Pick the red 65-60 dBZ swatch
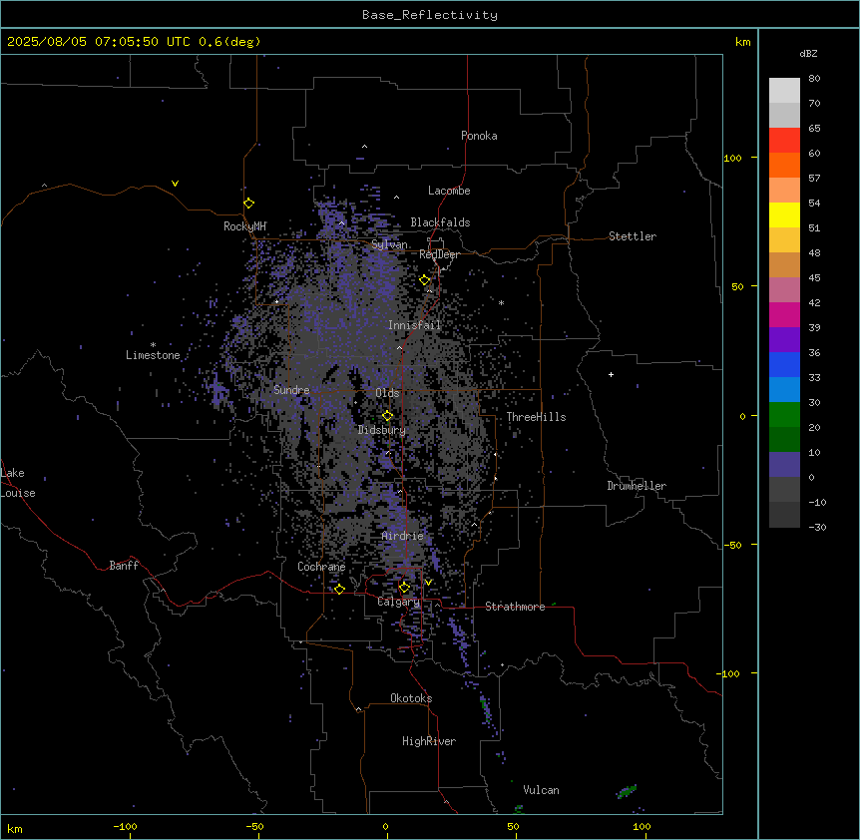Viewport: 860px width, 840px height. click(x=784, y=141)
